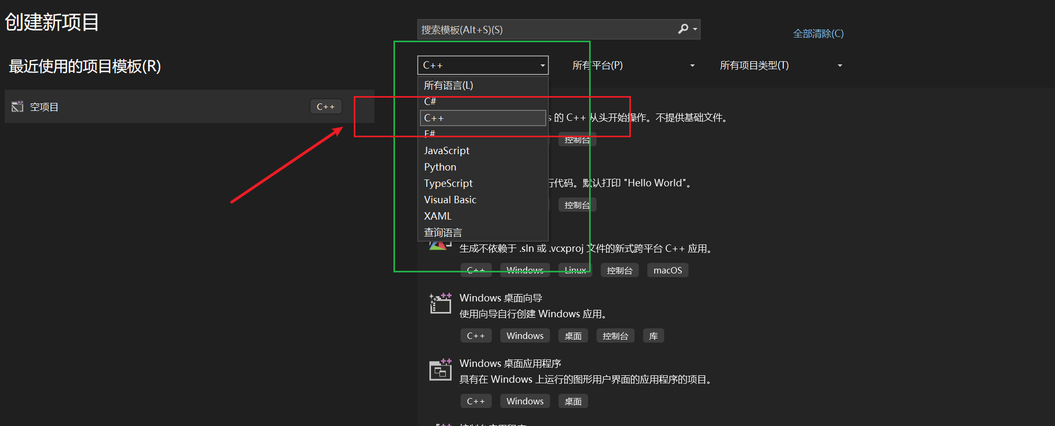Select the Windows Desktop Wizard template title
1055x426 pixels.
pyautogui.click(x=501, y=298)
